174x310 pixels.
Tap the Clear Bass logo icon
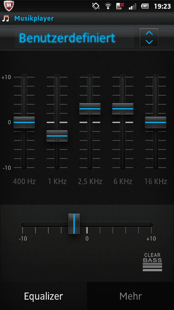pos(152,262)
